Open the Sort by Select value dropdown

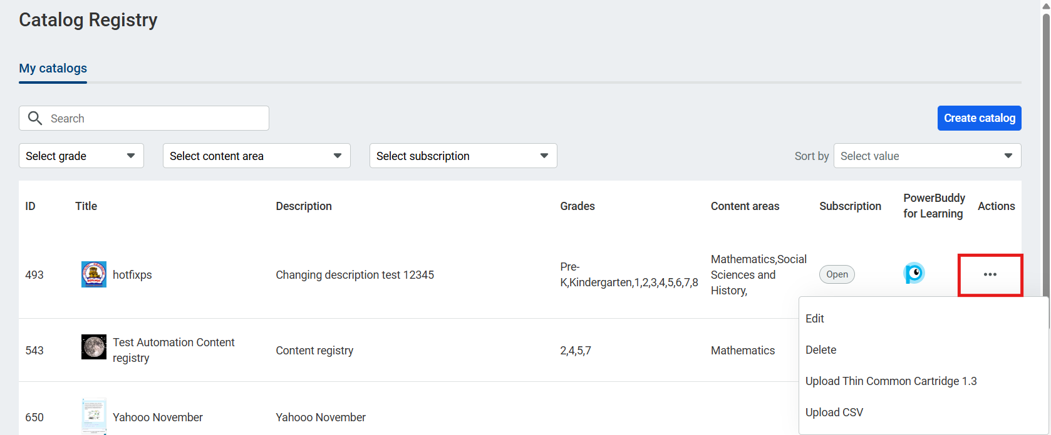coord(927,156)
